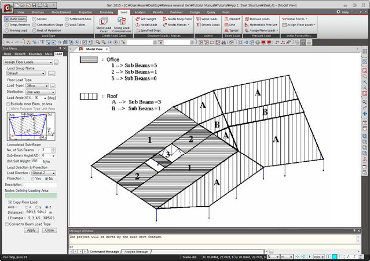370x261 pixels.
Task: Toggle Exclude Inner Elem. of Area checkbox
Action: [8, 104]
